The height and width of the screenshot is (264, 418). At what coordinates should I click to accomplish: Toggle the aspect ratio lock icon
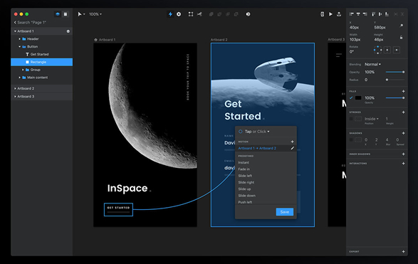point(401,38)
